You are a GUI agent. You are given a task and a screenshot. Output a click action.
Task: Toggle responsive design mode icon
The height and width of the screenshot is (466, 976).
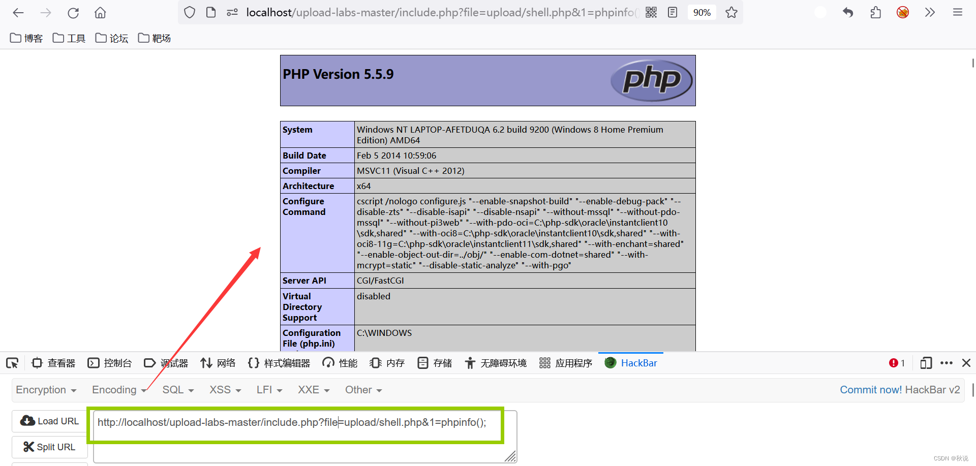click(926, 363)
